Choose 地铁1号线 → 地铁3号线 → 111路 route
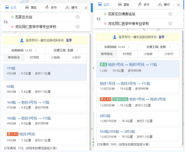This screenshot has height=152, width=185. click(138, 86)
